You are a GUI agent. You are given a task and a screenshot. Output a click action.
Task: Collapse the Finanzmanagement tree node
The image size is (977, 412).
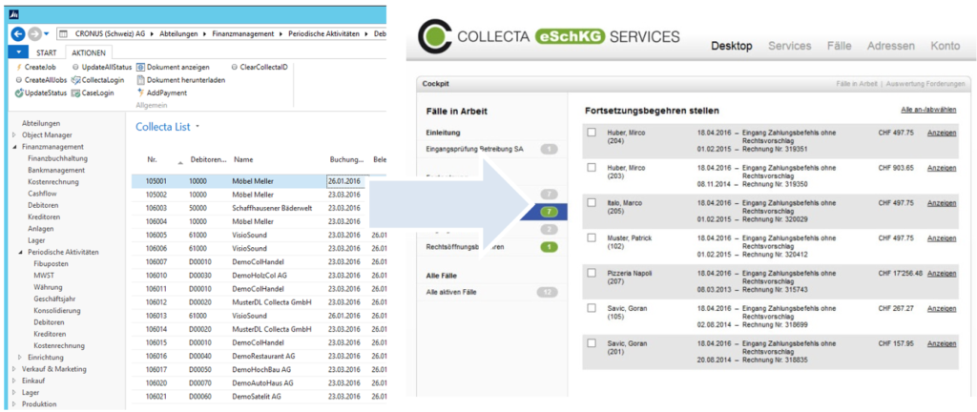pyautogui.click(x=13, y=147)
